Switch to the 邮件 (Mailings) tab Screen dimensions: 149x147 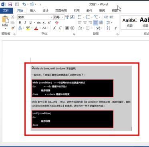(x=89, y=10)
